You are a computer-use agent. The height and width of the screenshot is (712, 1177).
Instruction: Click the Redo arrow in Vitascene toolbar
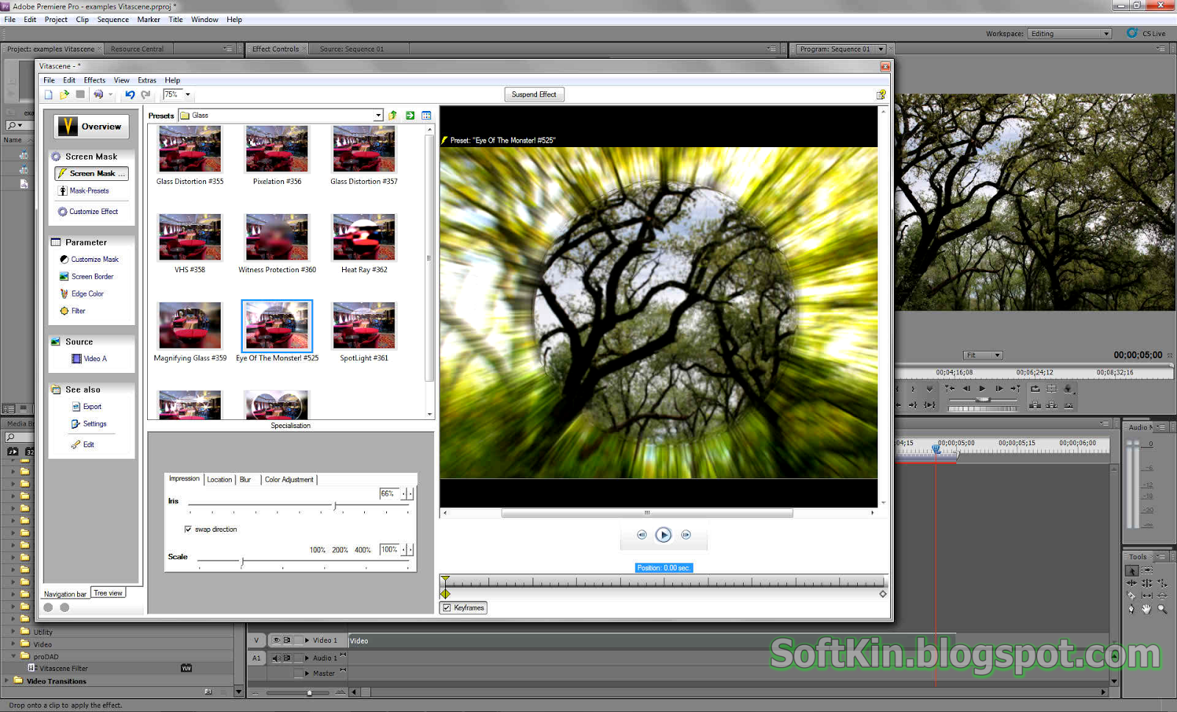coord(146,94)
